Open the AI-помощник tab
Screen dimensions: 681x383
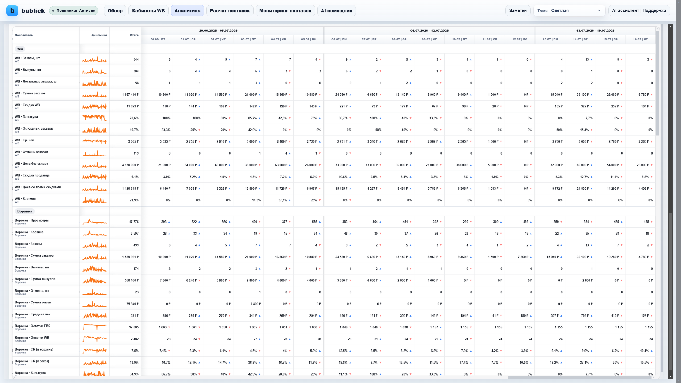337,11
